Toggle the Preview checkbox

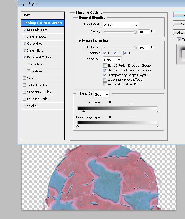point(179,40)
